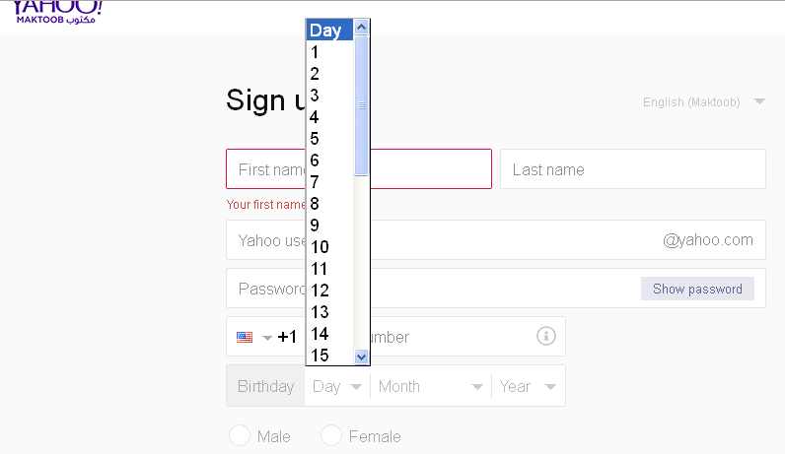
Task: Expand the English (Maktoob) language selector
Action: pyautogui.click(x=704, y=101)
